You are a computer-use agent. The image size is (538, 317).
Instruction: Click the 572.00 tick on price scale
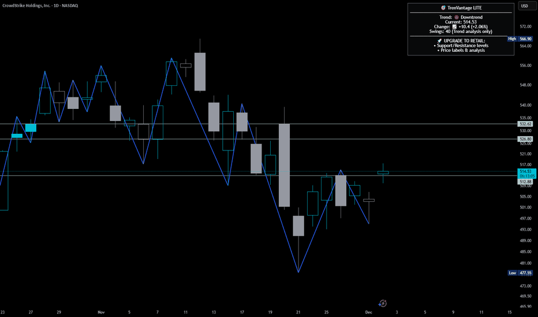point(525,27)
